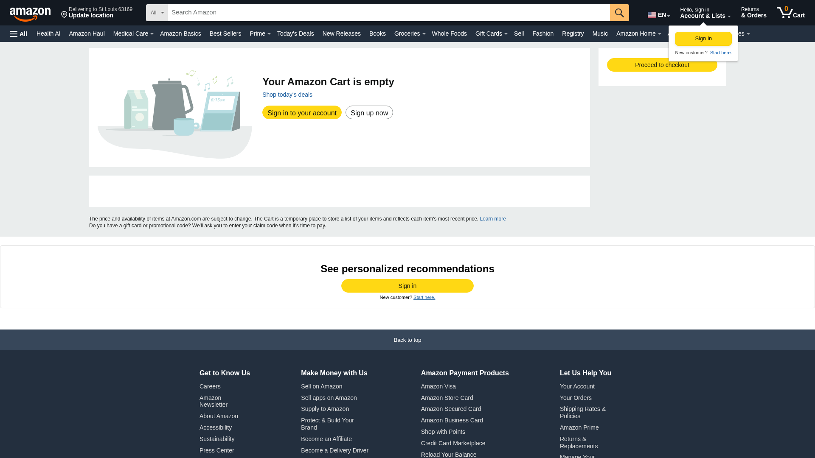The image size is (815, 458).
Task: Open Books in nav bar
Action: [x=377, y=34]
